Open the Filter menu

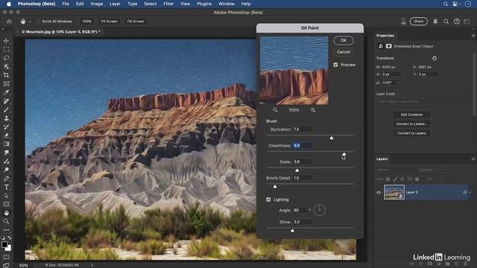[168, 4]
